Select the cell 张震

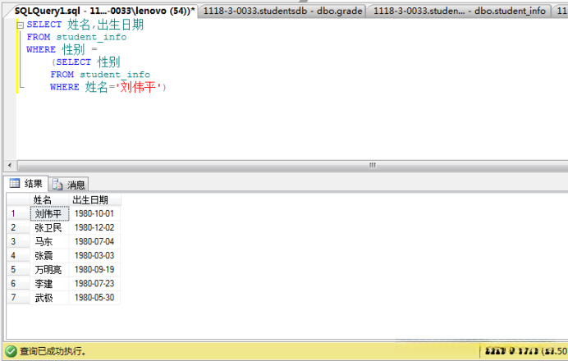[49, 256]
